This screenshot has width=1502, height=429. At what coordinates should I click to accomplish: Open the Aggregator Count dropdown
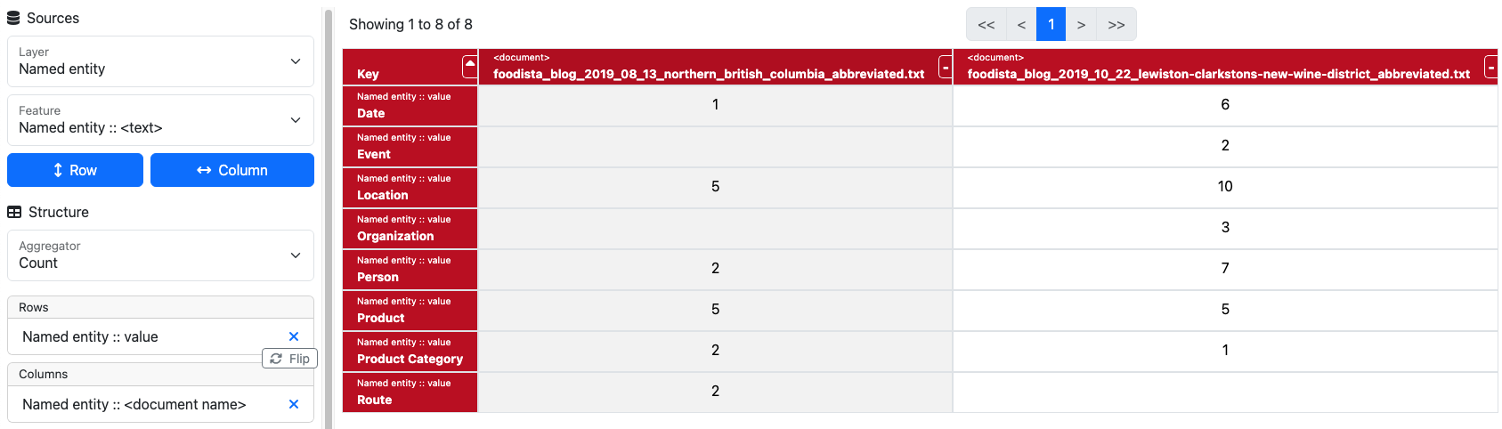pos(160,255)
